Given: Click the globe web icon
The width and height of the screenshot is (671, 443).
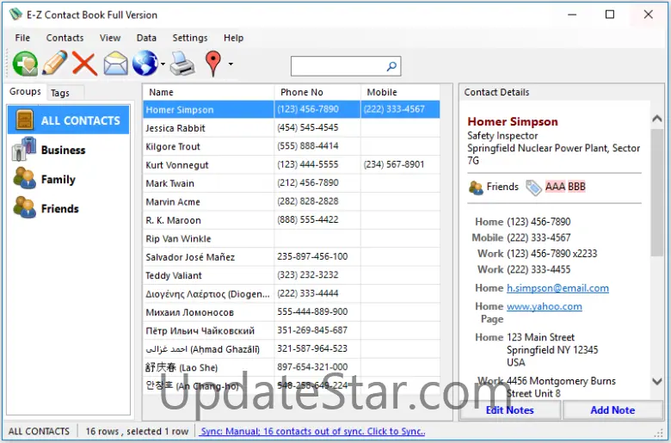Looking at the screenshot, I should [145, 64].
